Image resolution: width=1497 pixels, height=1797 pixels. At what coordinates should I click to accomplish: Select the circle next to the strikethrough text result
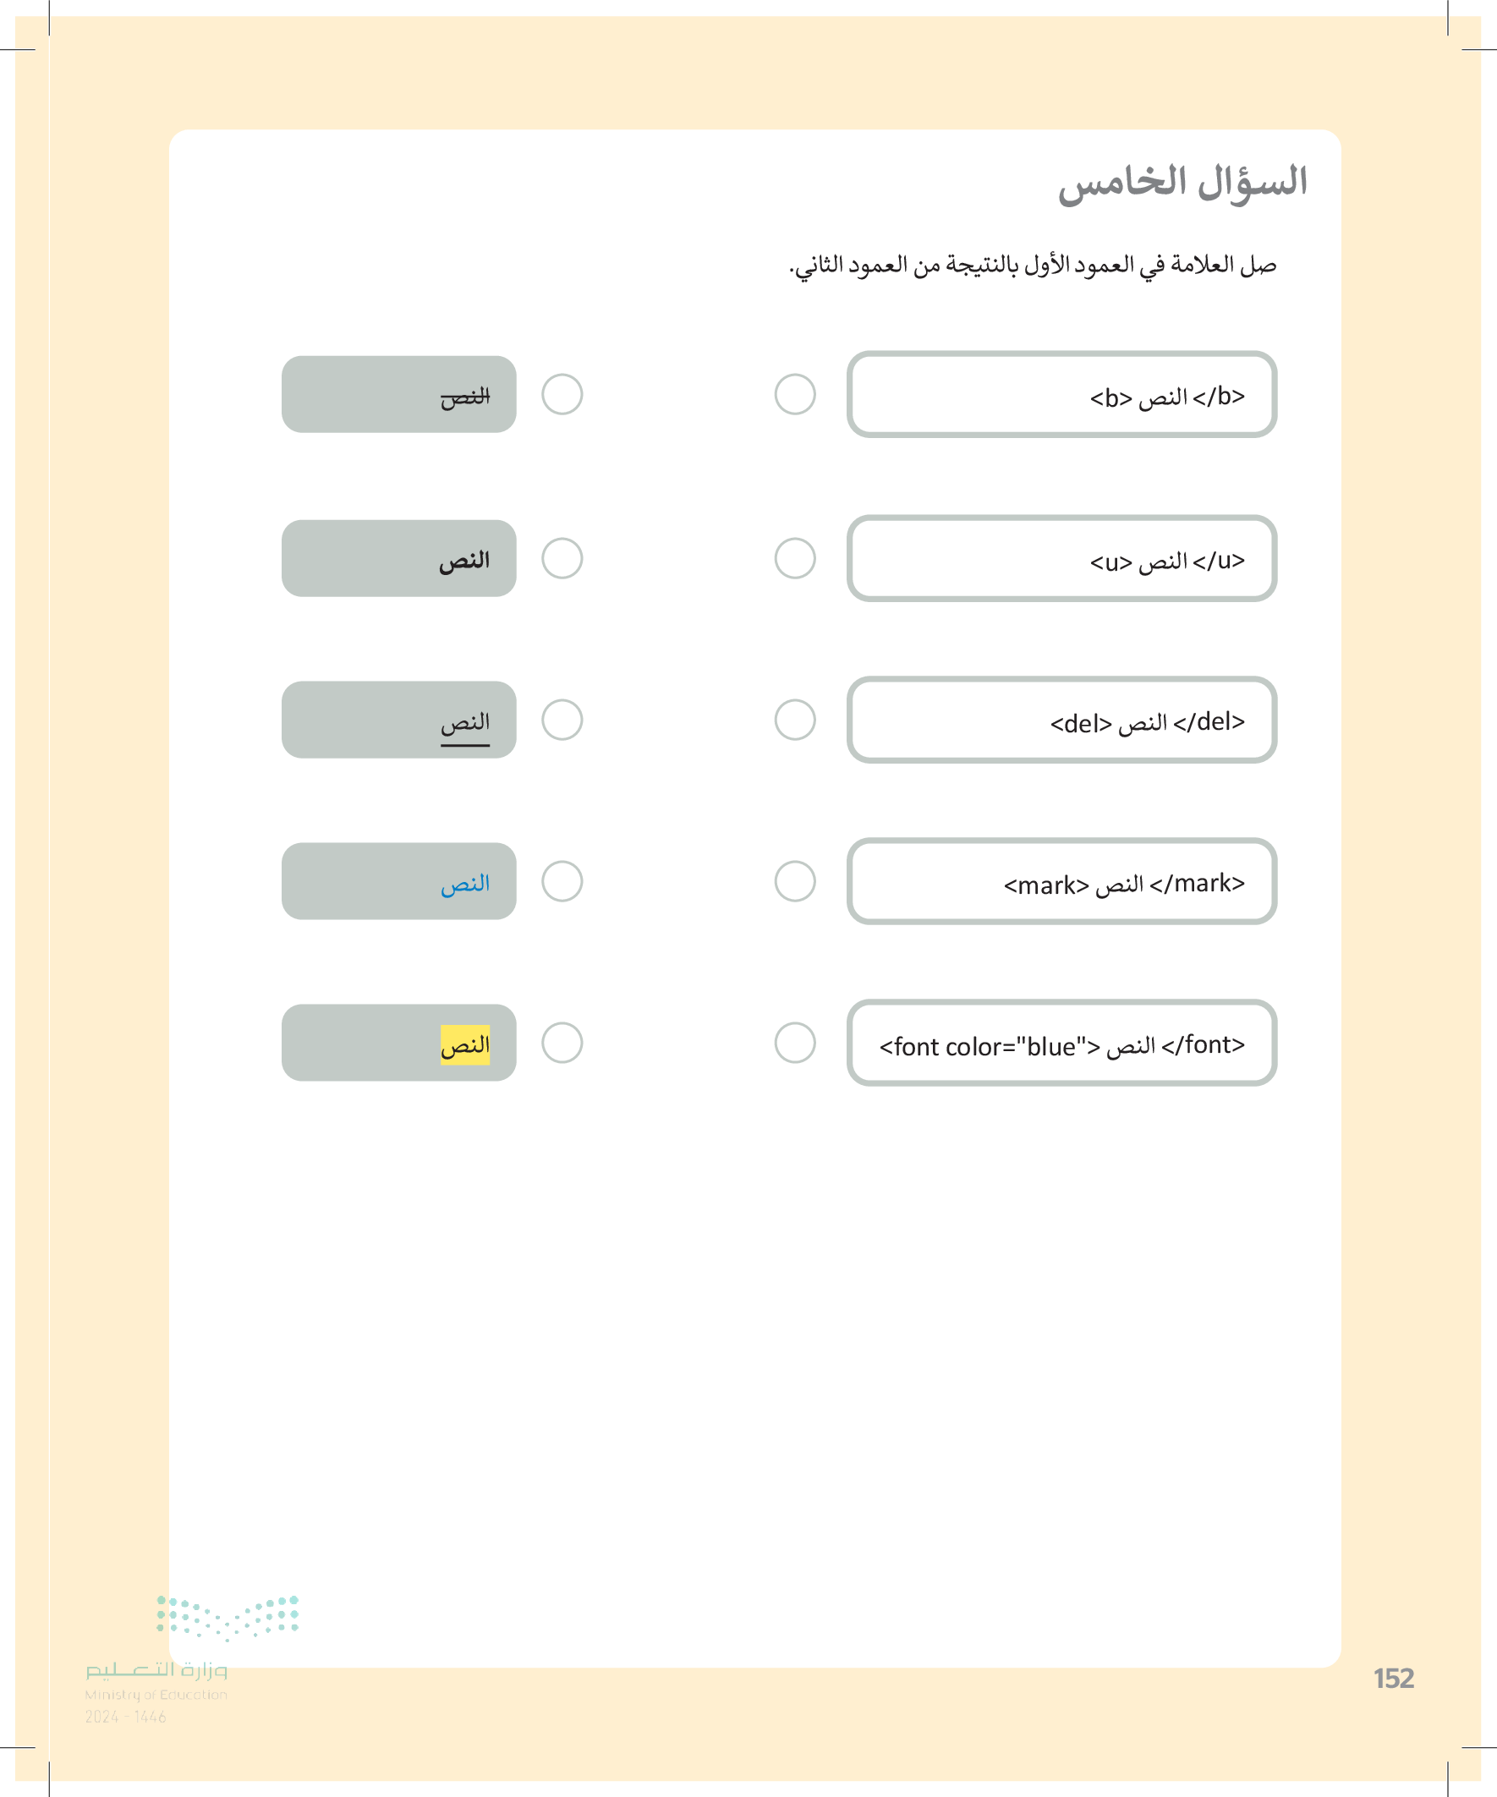(562, 394)
